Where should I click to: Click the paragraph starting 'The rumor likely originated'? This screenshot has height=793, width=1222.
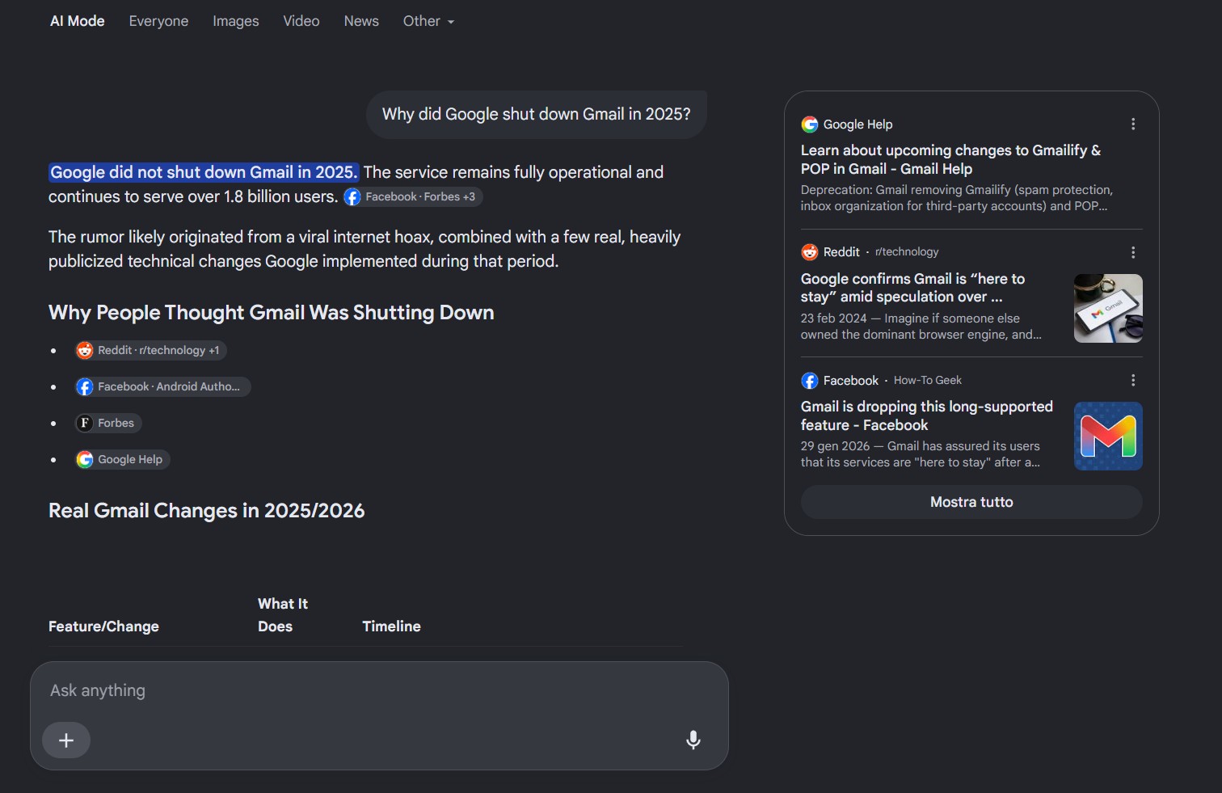coord(364,249)
